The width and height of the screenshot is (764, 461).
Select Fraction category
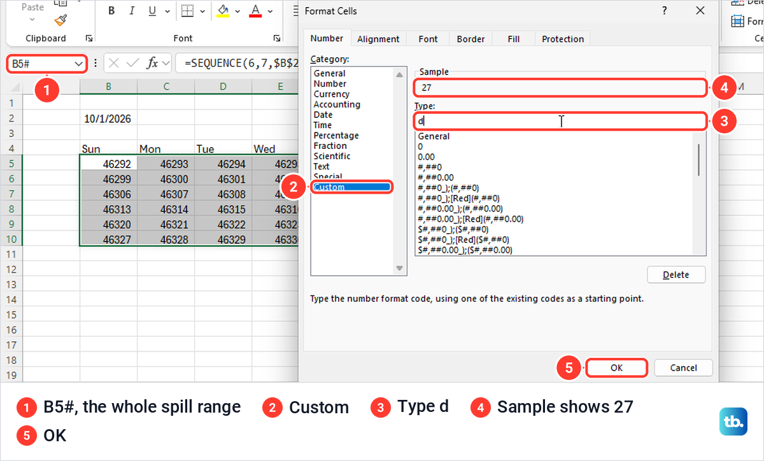[330, 146]
